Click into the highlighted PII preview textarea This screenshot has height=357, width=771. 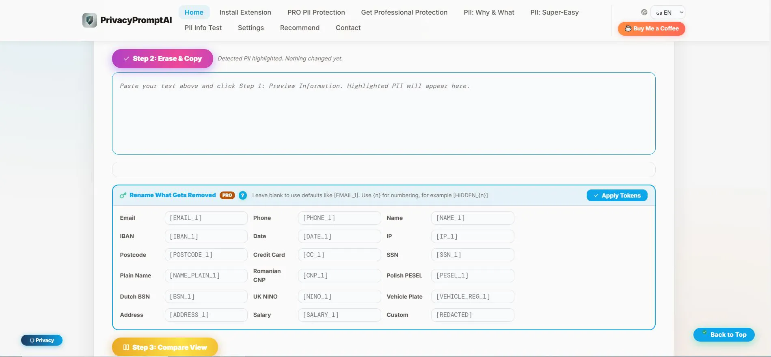tap(384, 113)
